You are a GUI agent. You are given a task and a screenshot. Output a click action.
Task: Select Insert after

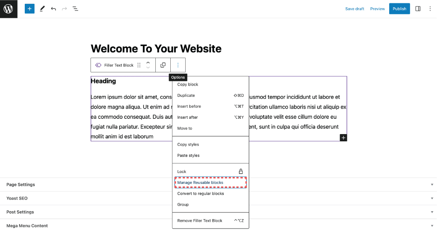210,117
